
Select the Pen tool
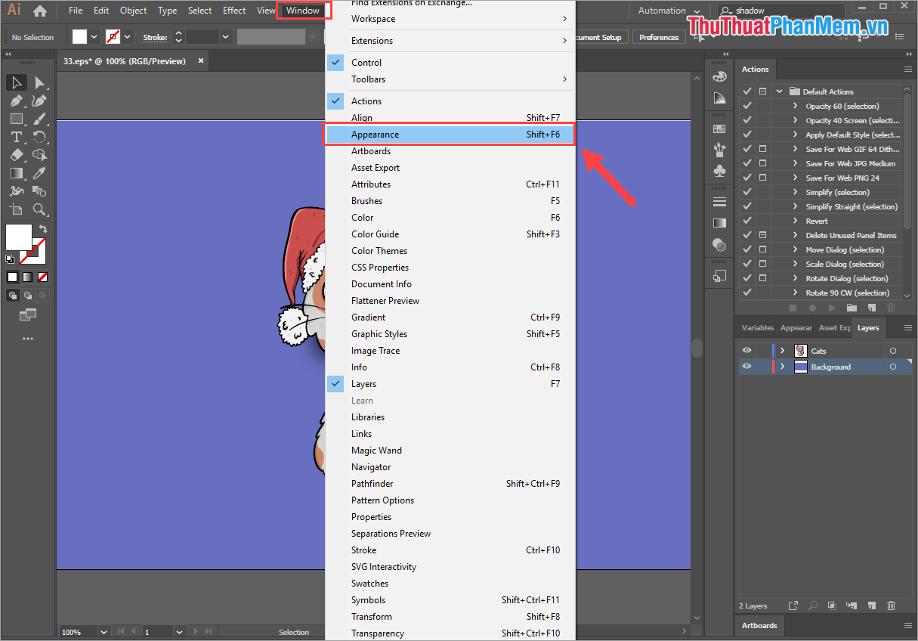(x=17, y=101)
